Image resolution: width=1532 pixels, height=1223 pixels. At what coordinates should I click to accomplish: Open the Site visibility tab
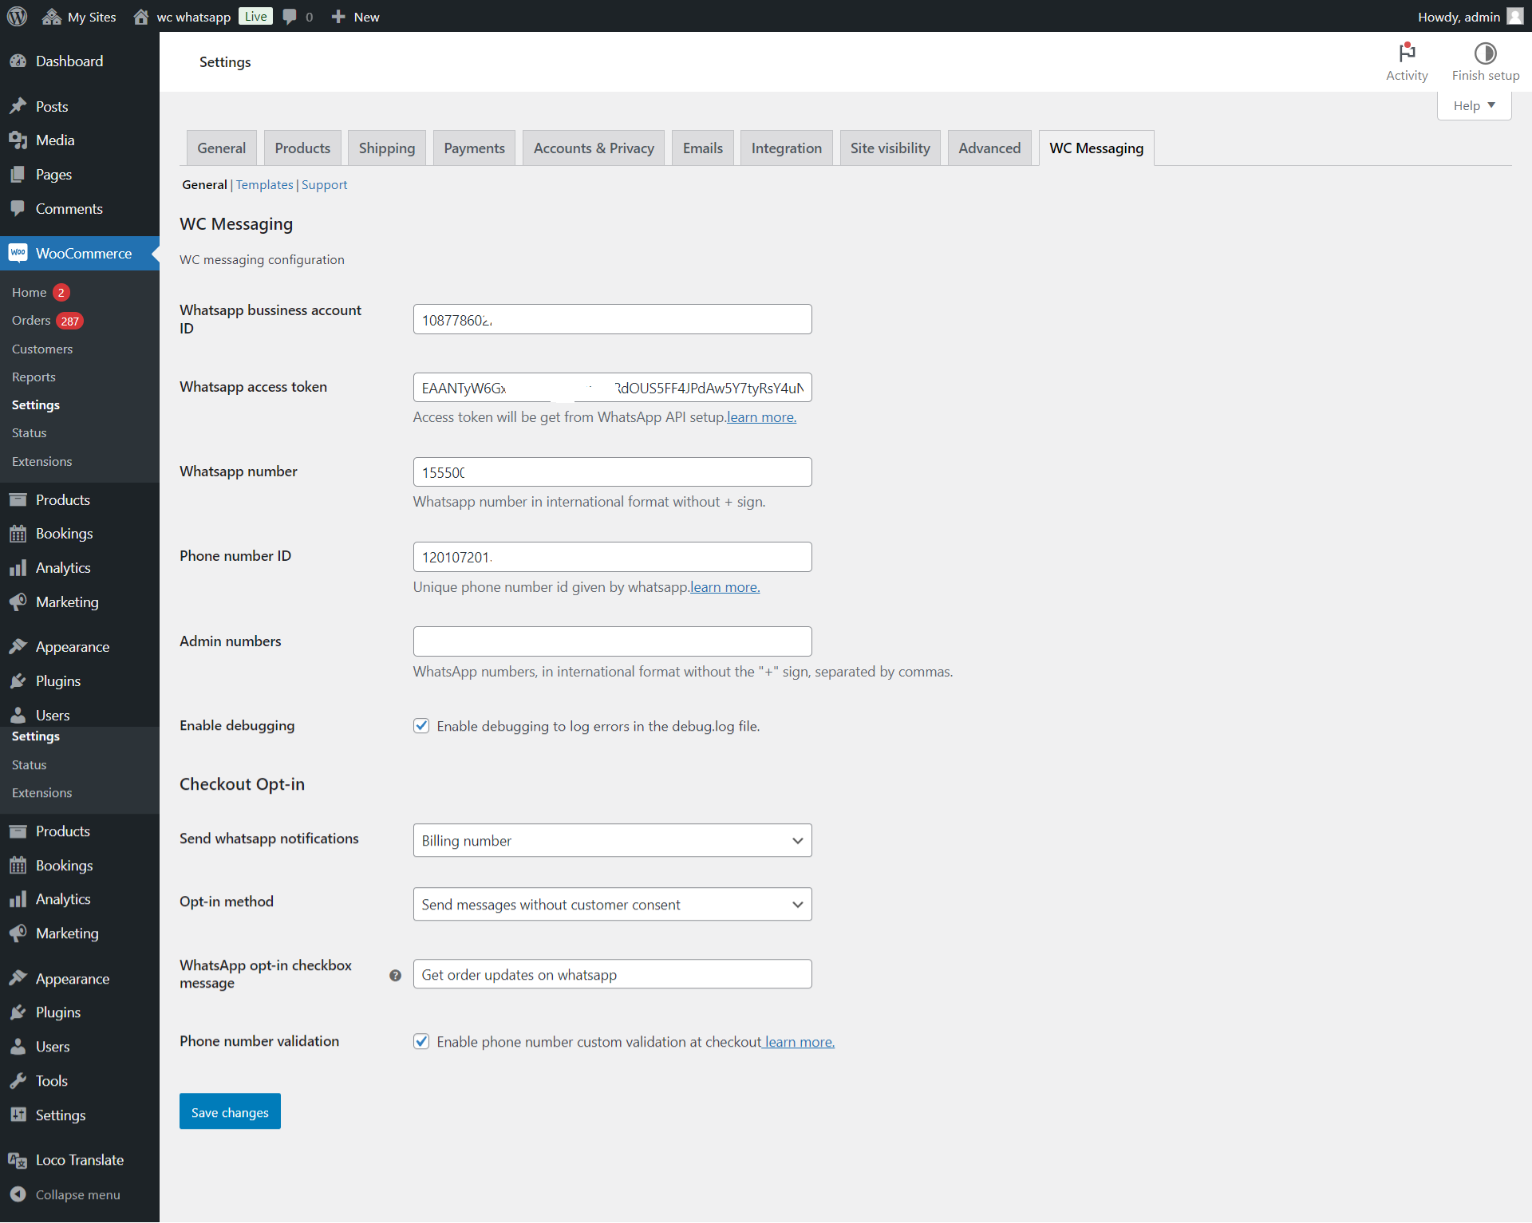(890, 148)
